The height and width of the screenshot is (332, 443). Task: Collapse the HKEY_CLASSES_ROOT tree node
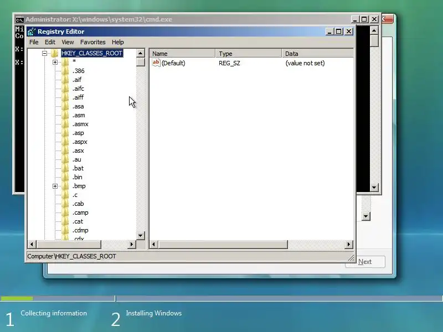click(44, 53)
